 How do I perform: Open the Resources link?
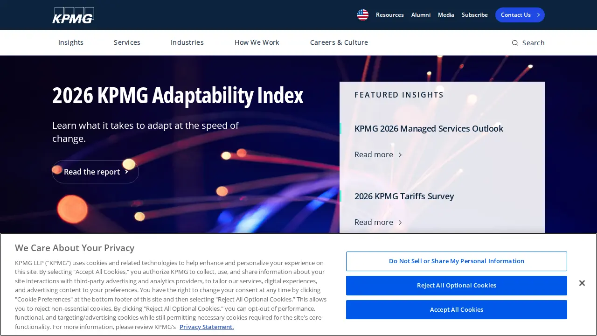[x=390, y=15]
